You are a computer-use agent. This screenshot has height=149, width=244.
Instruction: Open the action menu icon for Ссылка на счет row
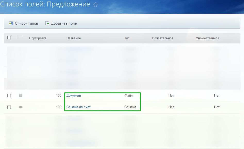pyautogui.click(x=21, y=107)
